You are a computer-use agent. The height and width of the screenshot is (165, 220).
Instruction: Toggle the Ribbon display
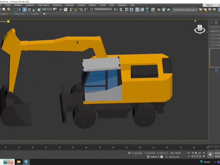click(137, 10)
